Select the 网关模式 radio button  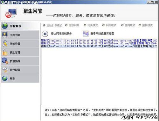pyautogui.click(x=85, y=25)
